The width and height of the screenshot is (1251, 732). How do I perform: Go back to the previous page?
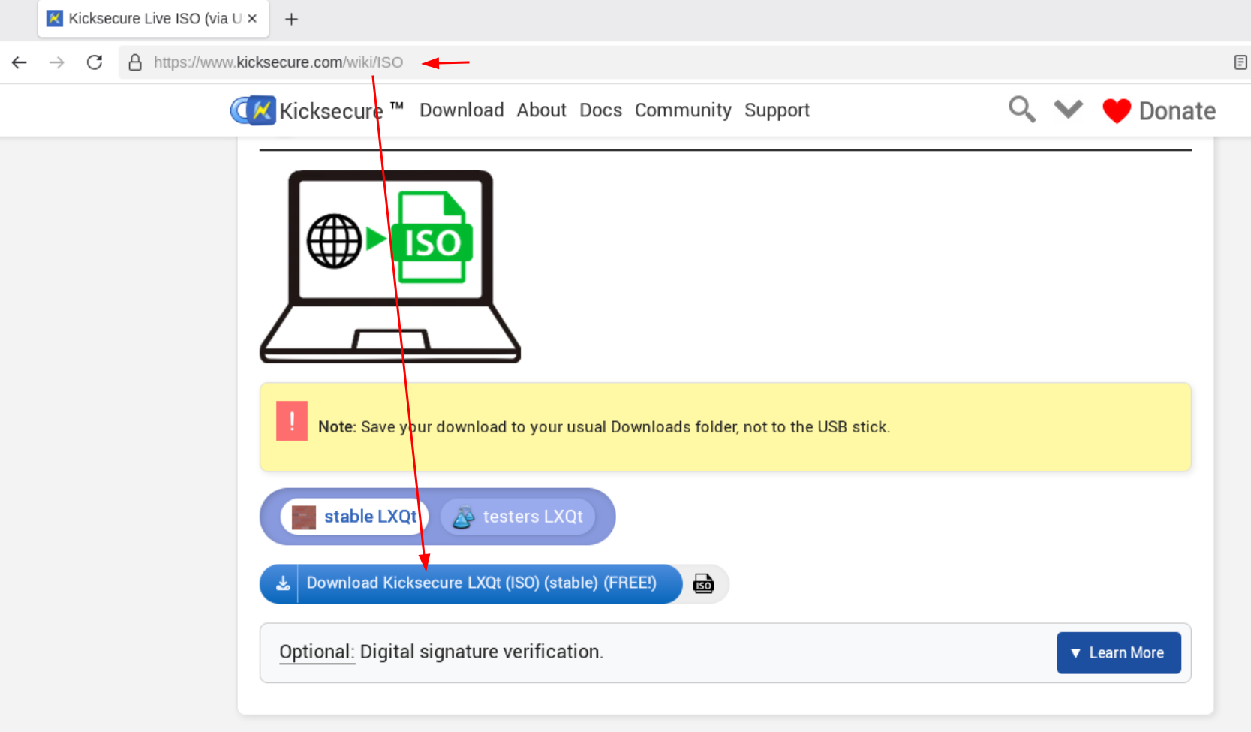tap(20, 62)
